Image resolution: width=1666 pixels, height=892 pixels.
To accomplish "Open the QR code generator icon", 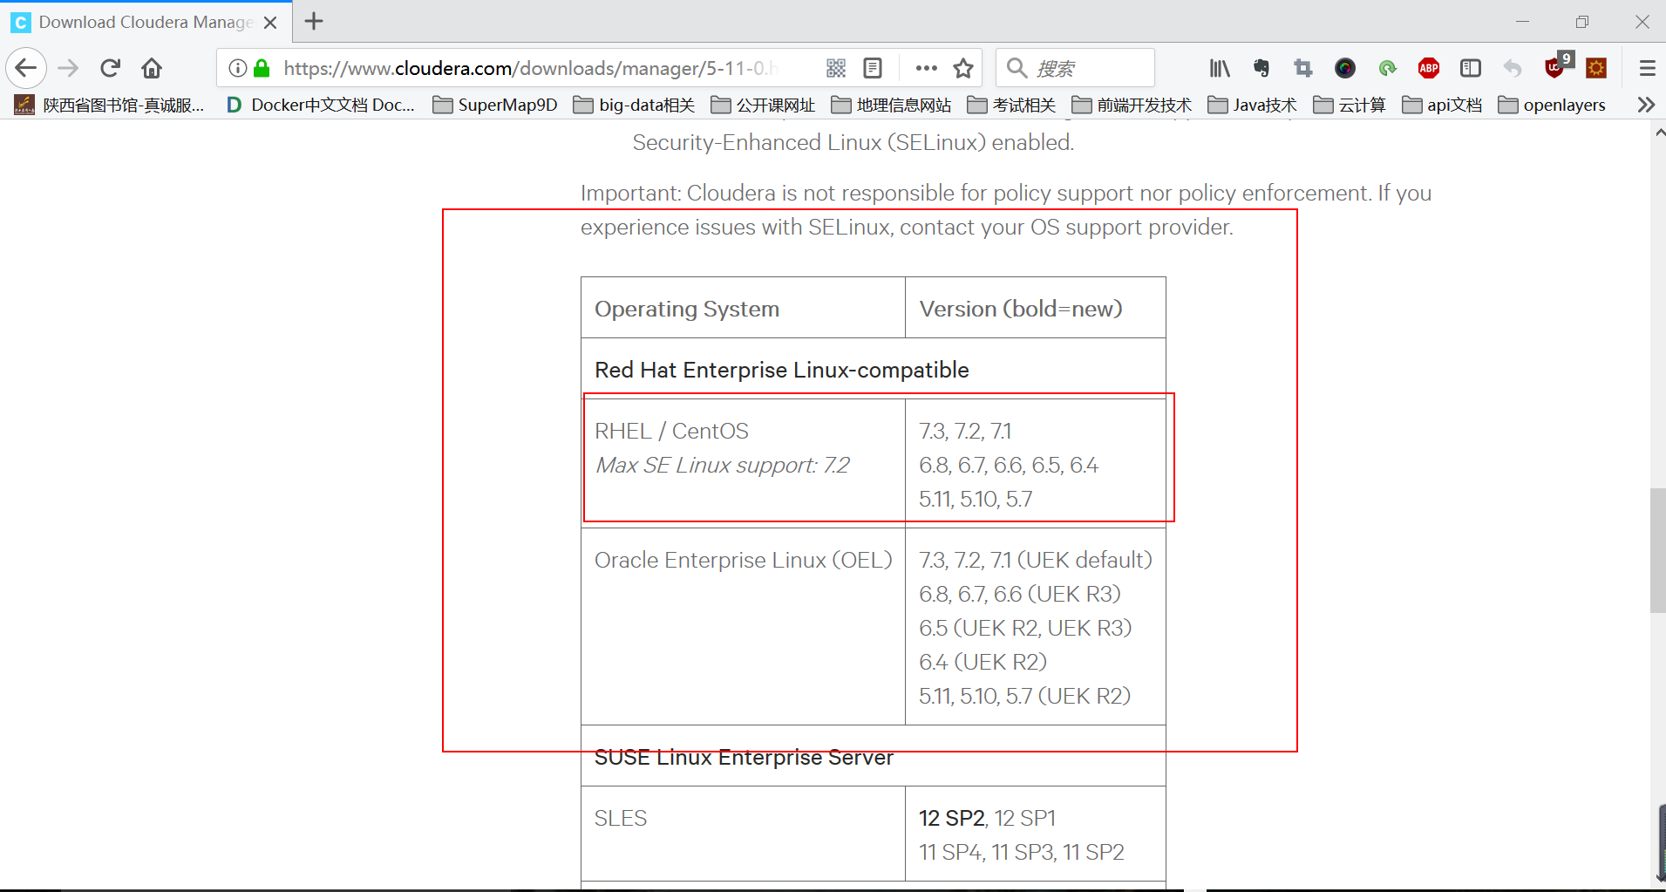I will point(836,68).
